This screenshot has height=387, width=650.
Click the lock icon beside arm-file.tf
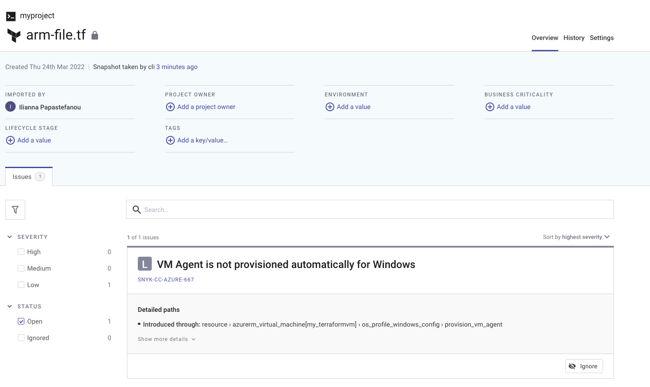[x=95, y=35]
